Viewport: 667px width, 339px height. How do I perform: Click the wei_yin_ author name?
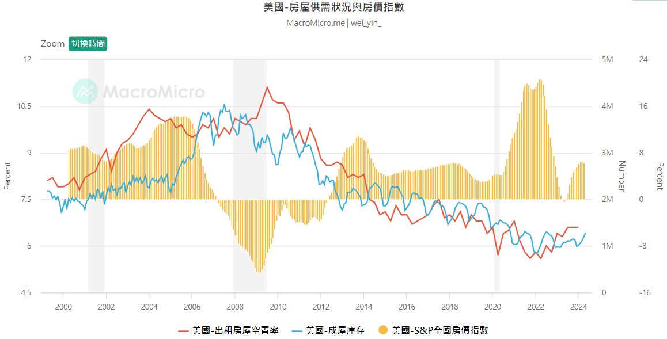point(366,24)
